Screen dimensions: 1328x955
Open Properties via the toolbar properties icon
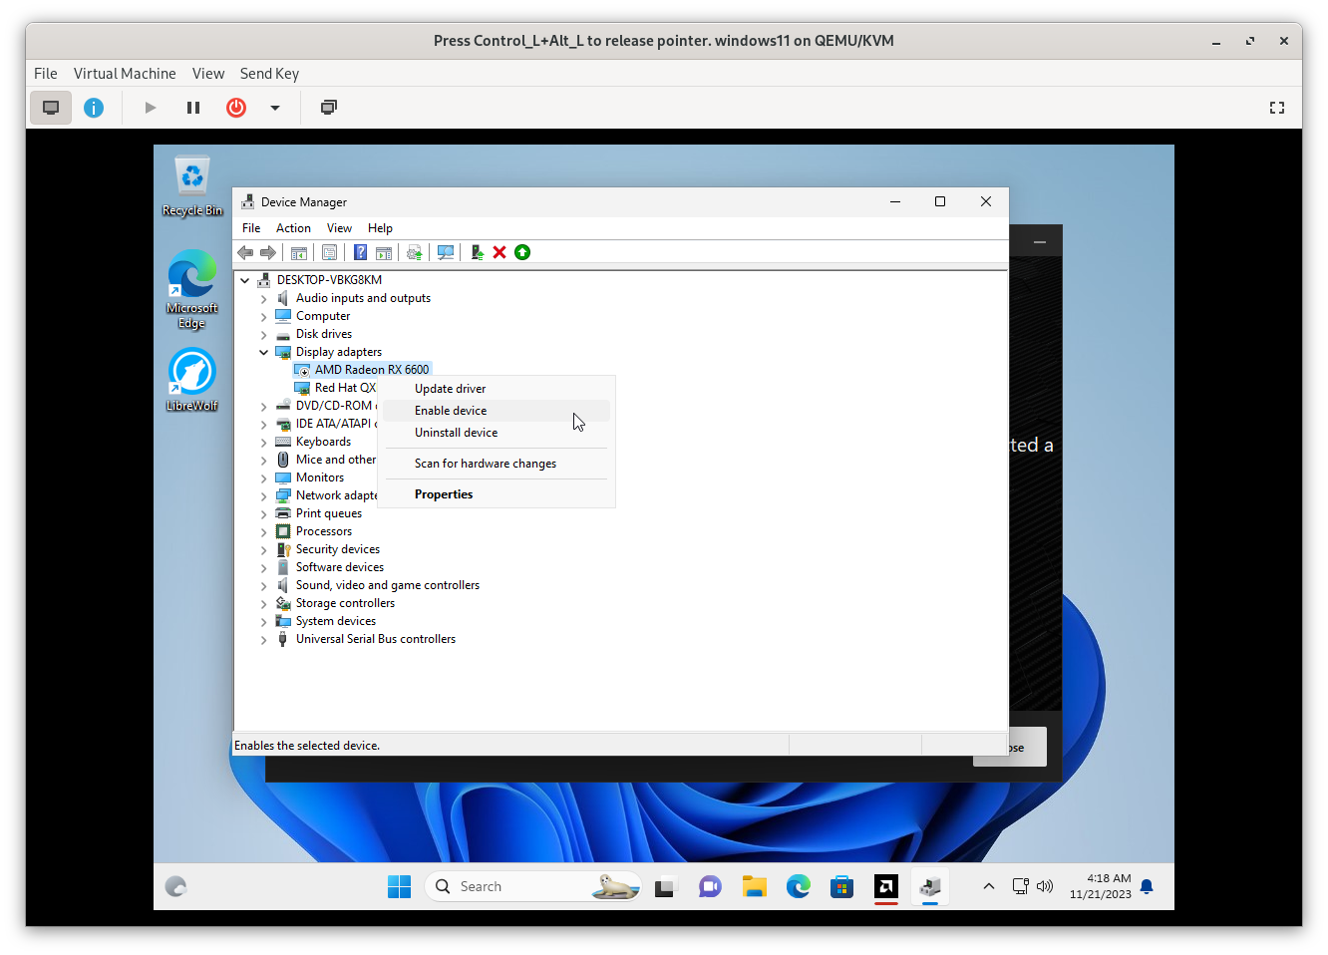click(x=329, y=252)
